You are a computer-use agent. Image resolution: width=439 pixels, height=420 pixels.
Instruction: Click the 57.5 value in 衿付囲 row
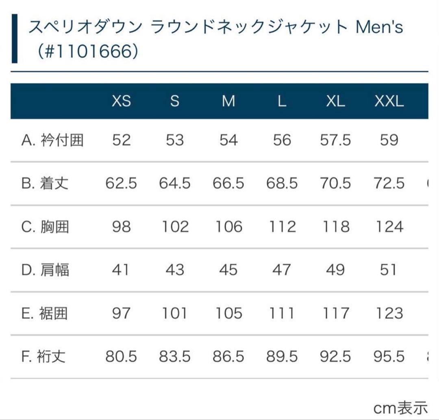tap(335, 140)
